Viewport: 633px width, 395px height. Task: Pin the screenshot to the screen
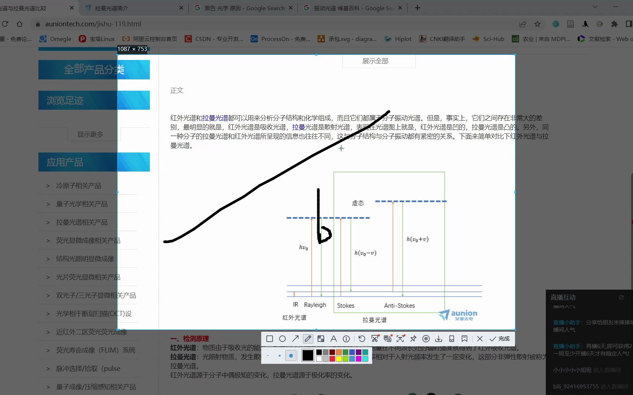coord(413,339)
